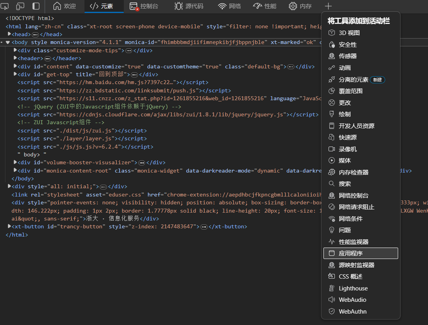
Task: Click the plus more tools button
Action: click(329, 6)
